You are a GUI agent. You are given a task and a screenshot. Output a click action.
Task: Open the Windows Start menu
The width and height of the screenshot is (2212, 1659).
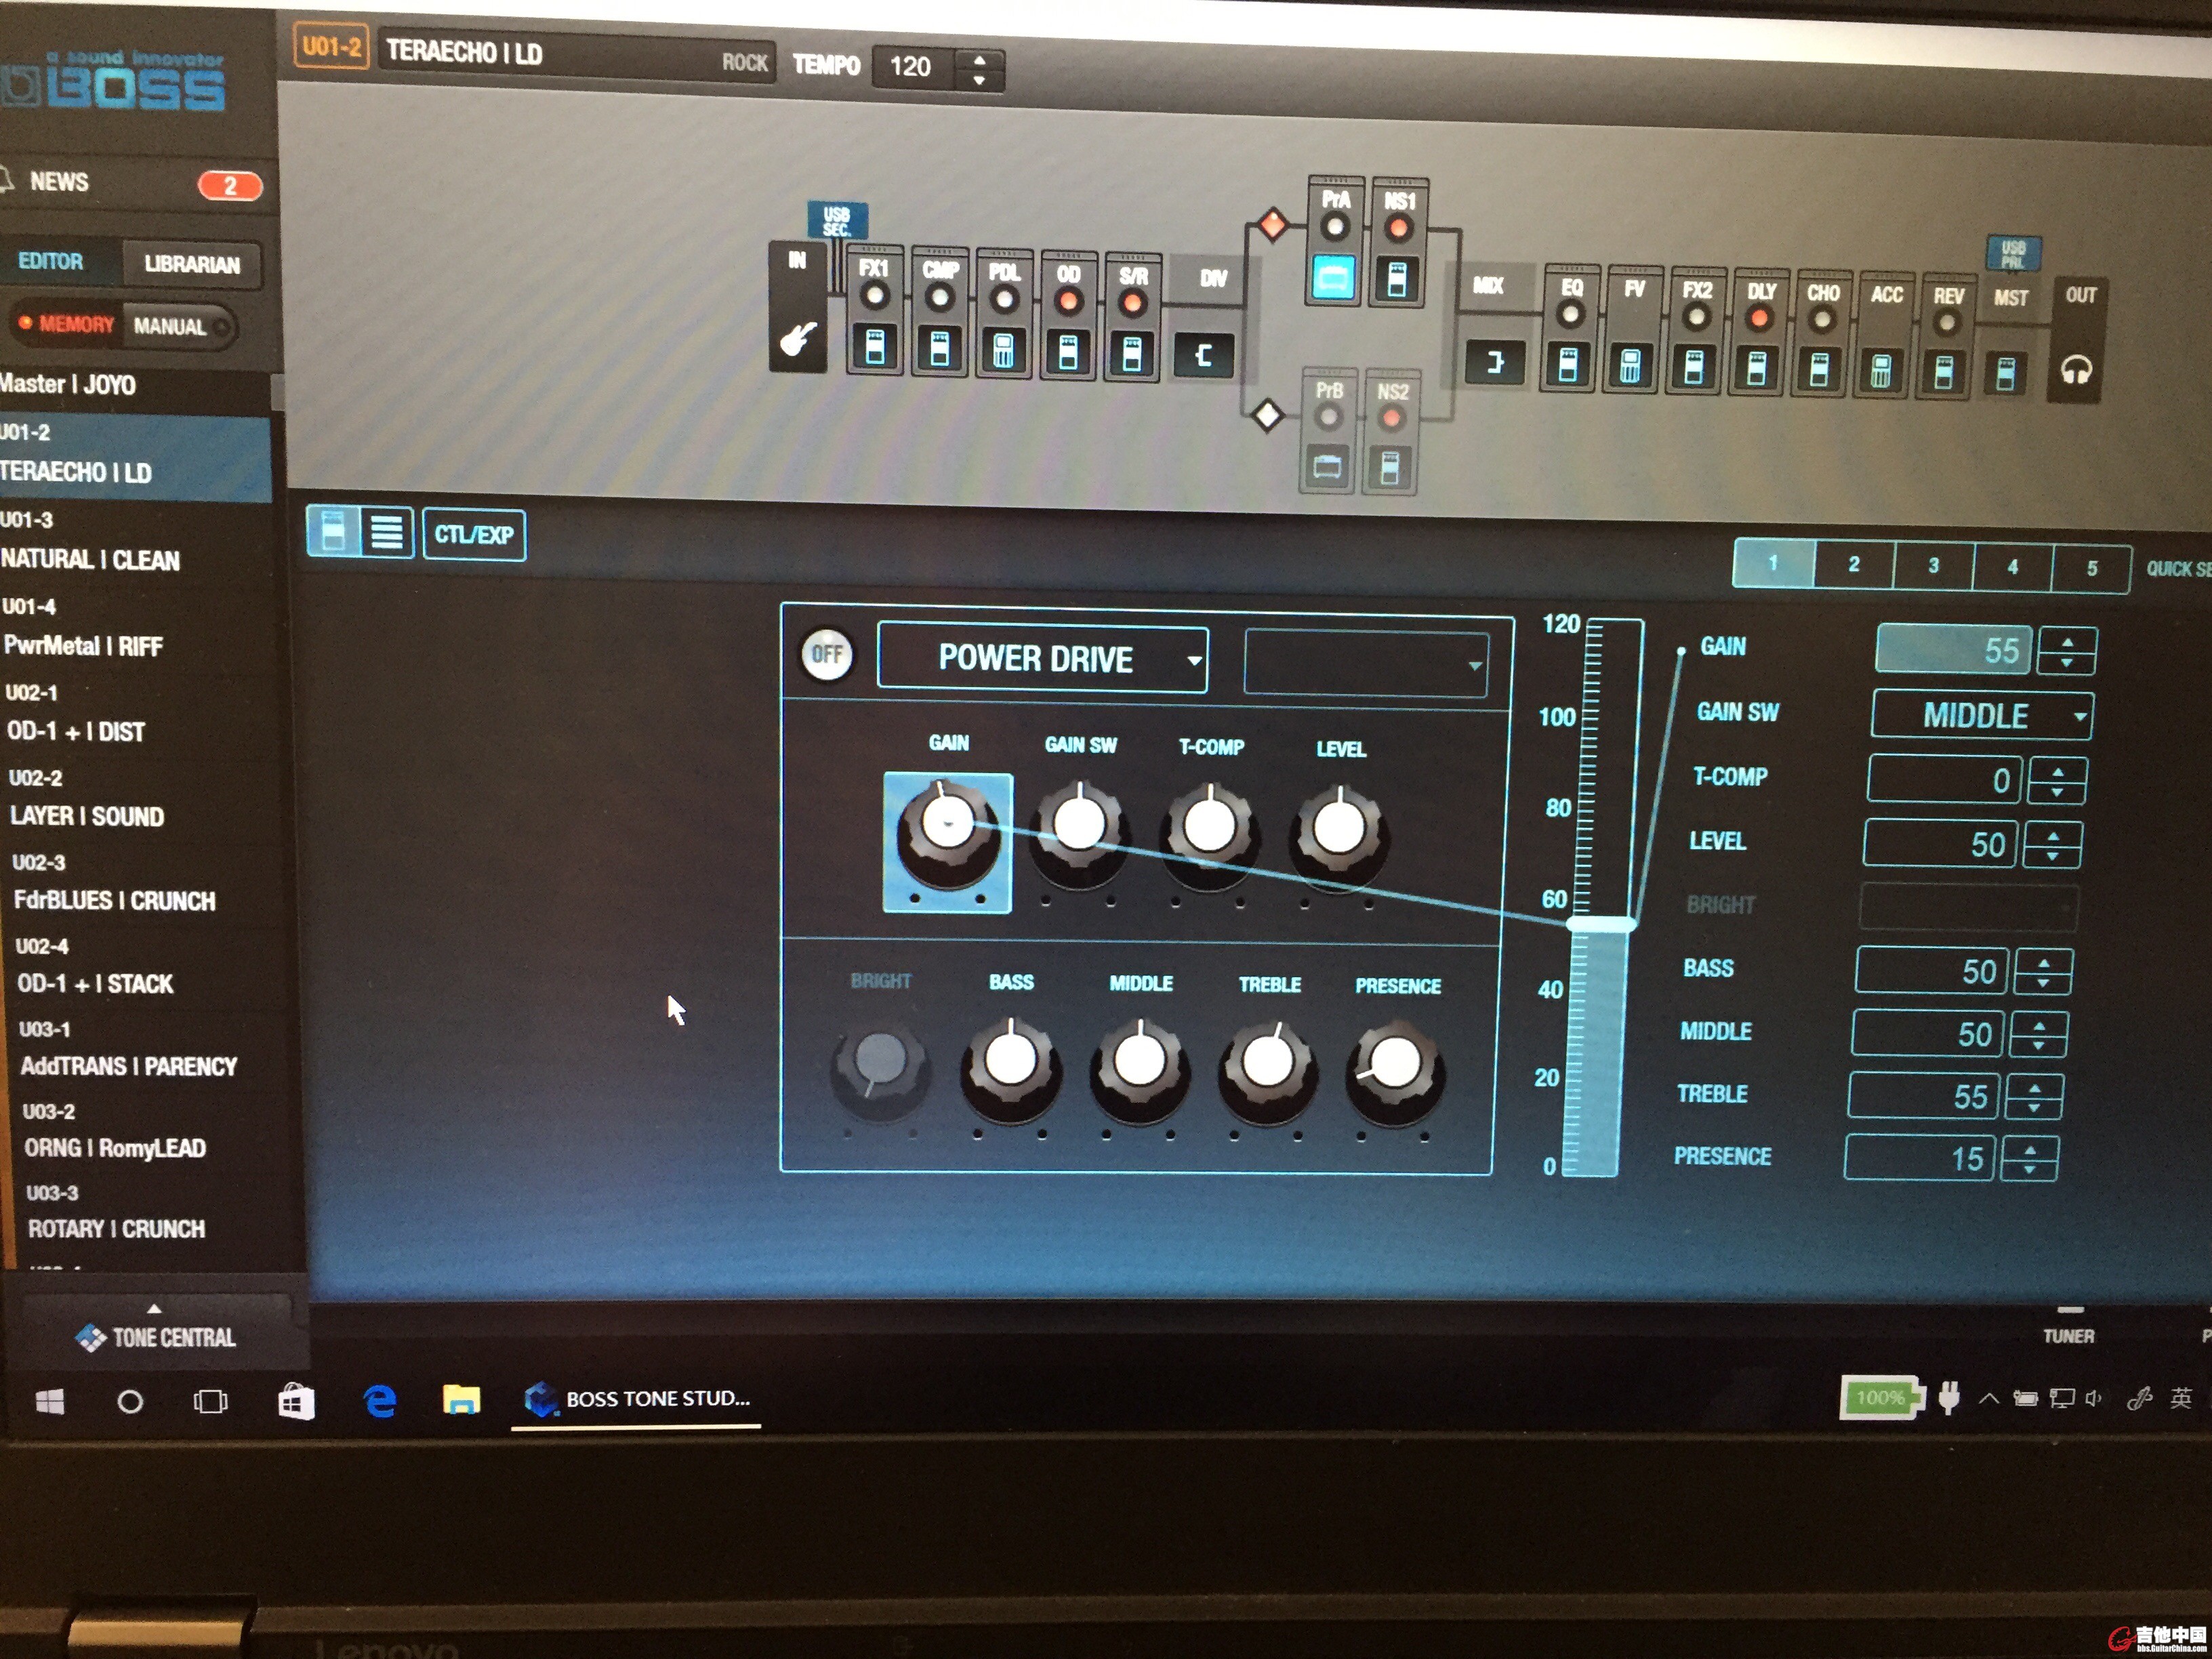pyautogui.click(x=50, y=1402)
